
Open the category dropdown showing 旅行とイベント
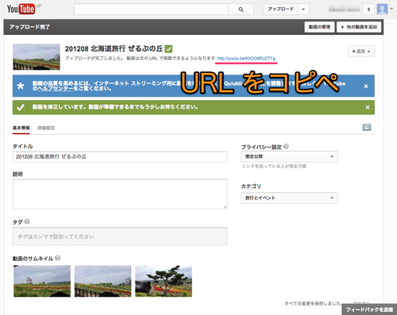click(289, 198)
